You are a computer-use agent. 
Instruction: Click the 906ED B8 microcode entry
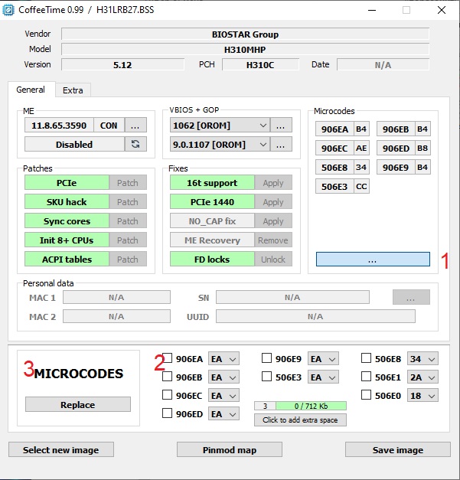[x=403, y=148]
